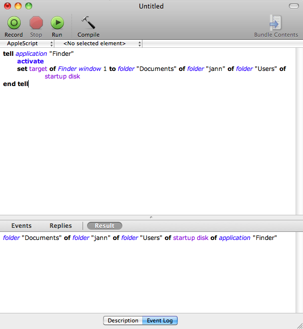Viewport: 303px width, 329px height.
Task: Run the script with the green play icon
Action: pyautogui.click(x=57, y=23)
